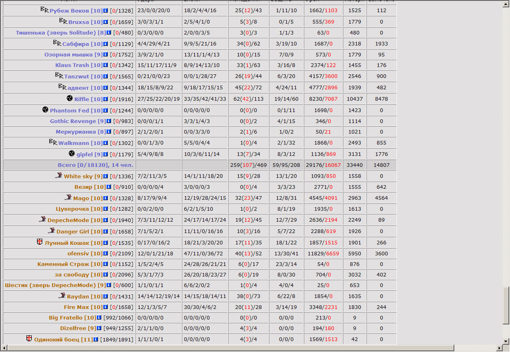Click the clan emblem beside Рубеж Веков

45,9
